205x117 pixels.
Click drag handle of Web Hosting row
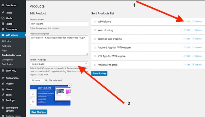point(95,30)
